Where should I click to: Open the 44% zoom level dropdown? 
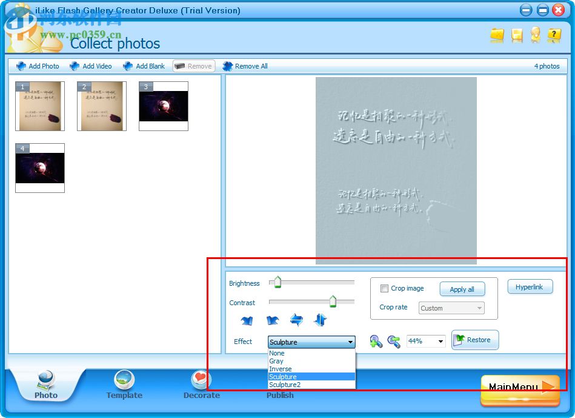pyautogui.click(x=426, y=341)
